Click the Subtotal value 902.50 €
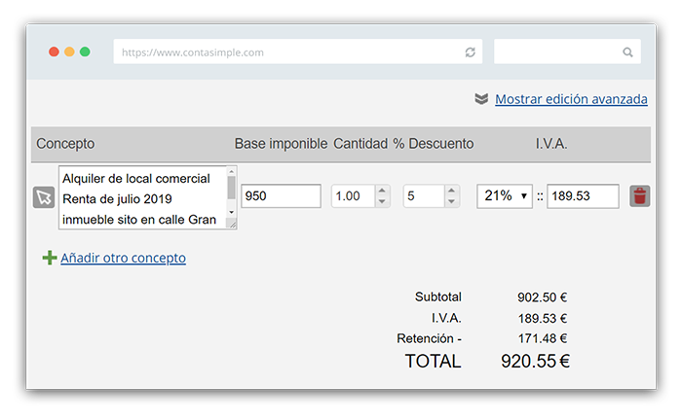Screen dimensions: 682x419 542,297
